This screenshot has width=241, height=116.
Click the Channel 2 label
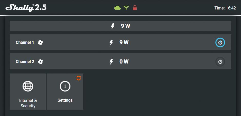pos(25,62)
